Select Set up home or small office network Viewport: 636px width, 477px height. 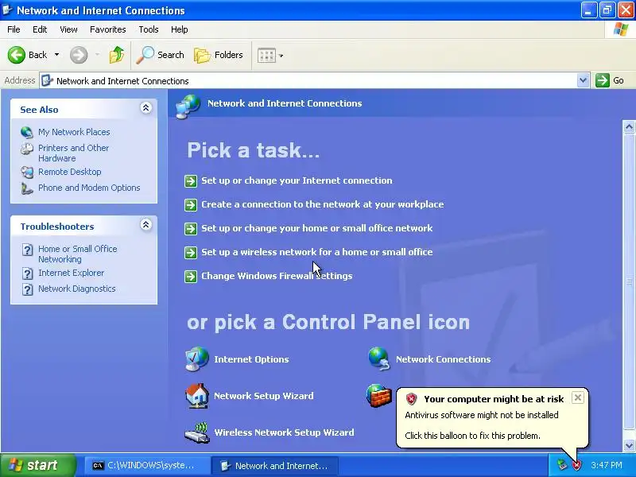316,228
